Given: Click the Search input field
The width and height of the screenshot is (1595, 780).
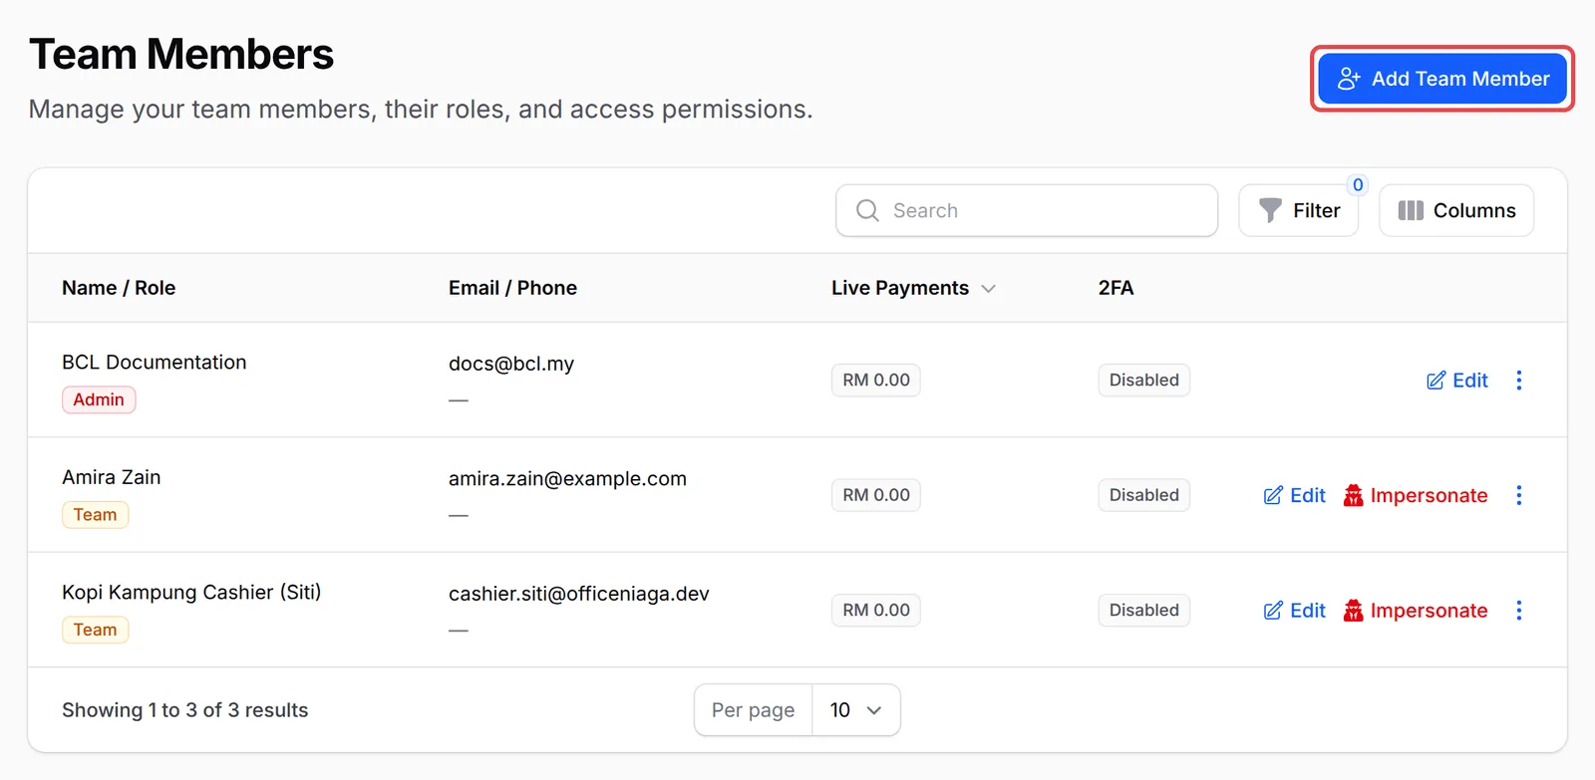Looking at the screenshot, I should (1027, 210).
